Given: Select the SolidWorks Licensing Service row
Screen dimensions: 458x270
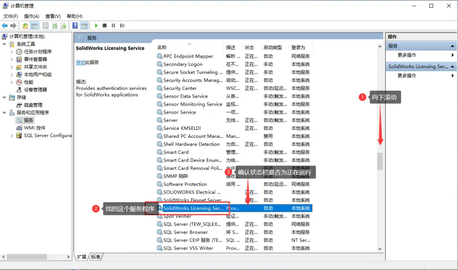Looking at the screenshot, I should (x=234, y=208).
